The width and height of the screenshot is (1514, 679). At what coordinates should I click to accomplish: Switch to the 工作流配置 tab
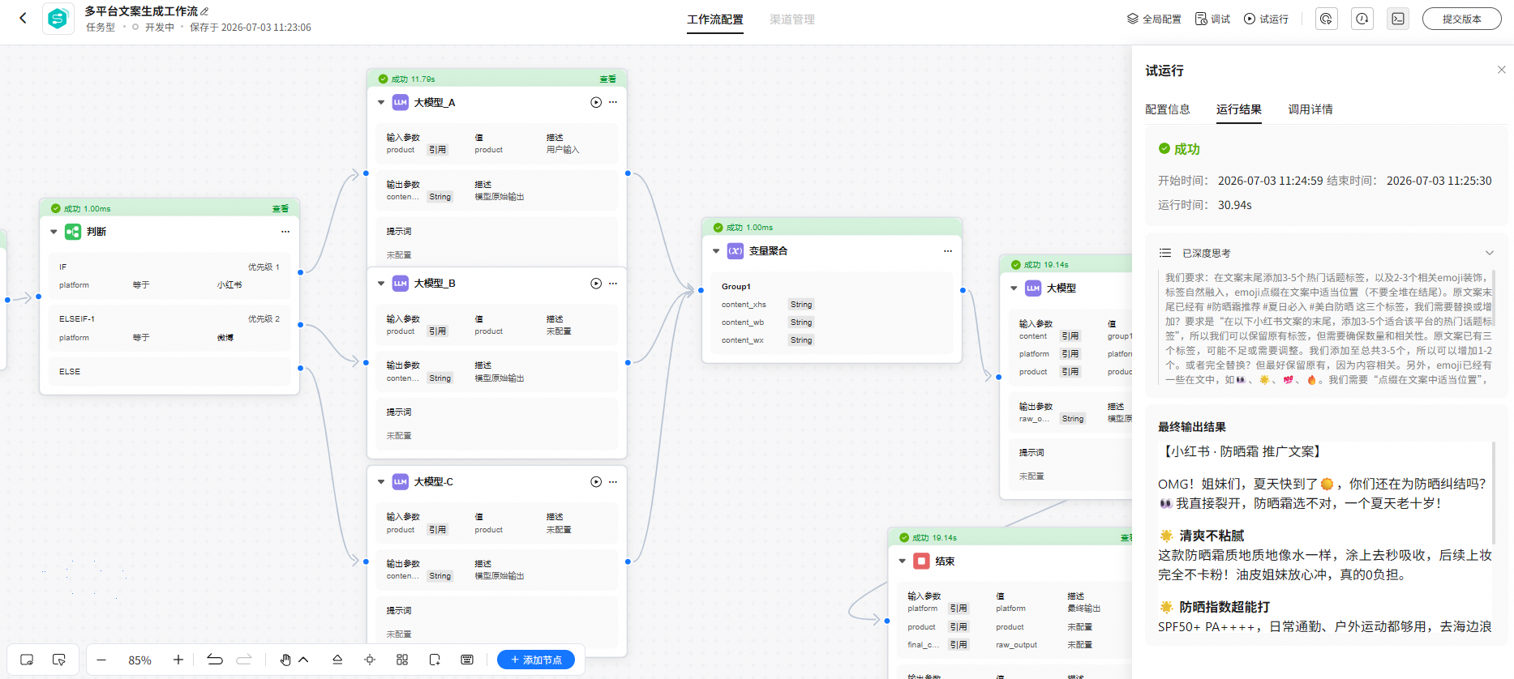coord(715,19)
